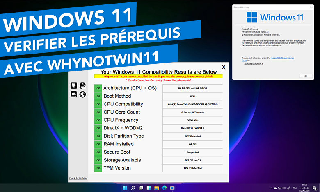Click the 'RAM Installed' label
The image size is (320, 192).
pyautogui.click(x=119, y=144)
